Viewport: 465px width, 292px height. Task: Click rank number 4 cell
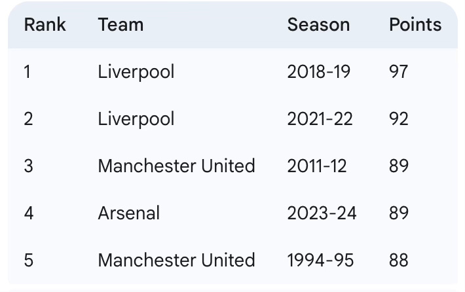[x=29, y=213]
